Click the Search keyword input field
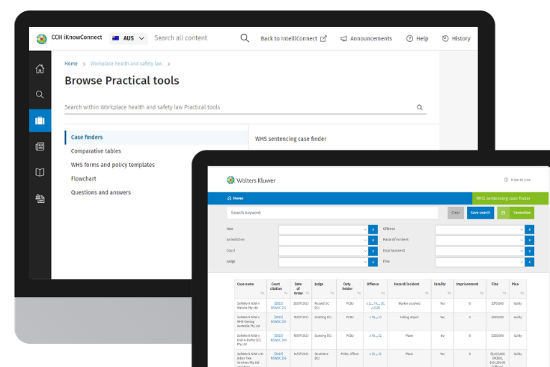This screenshot has width=550, height=367. coord(333,213)
